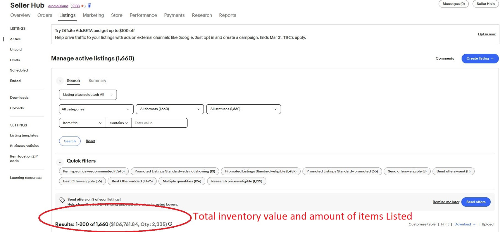Apply Promoted Listings Standard—ads not showing filter
The image size is (500, 232).
click(175, 171)
